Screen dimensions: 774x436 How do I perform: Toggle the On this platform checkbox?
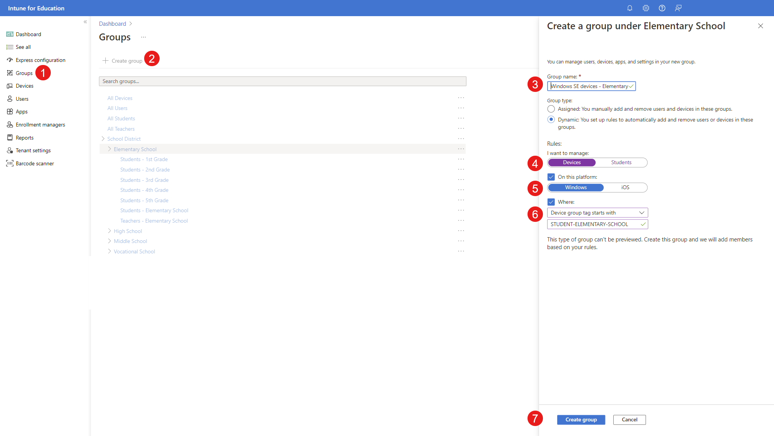point(551,176)
